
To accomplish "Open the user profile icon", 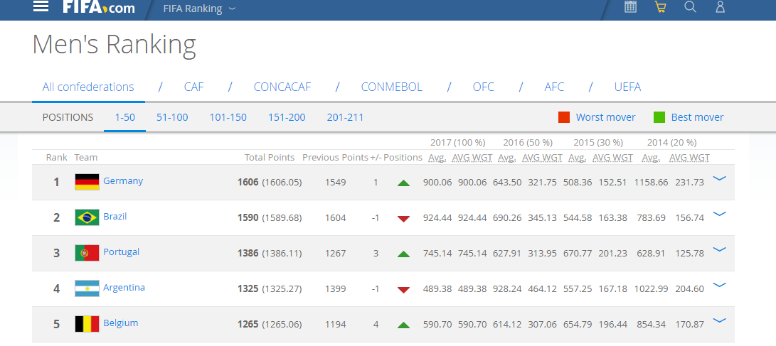I will pyautogui.click(x=720, y=7).
